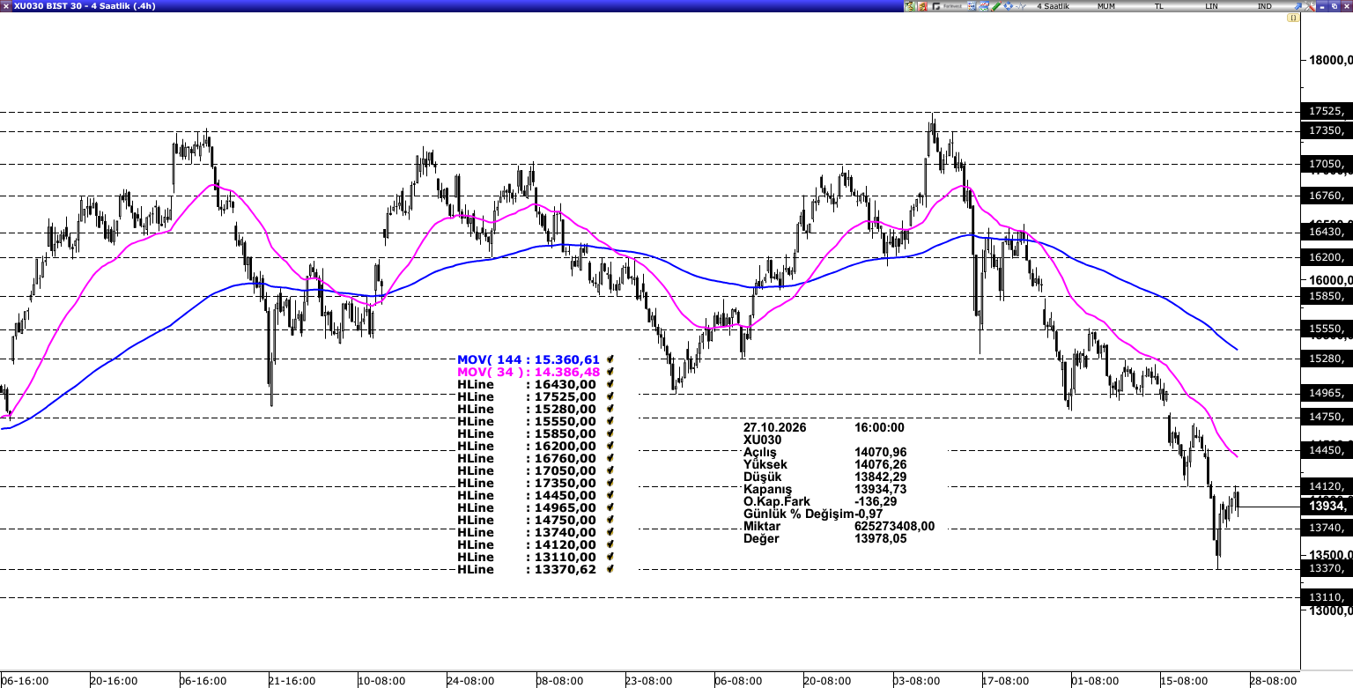The height and width of the screenshot is (688, 1353).
Task: Click the blue four-arrow move icon
Action: click(1009, 6)
